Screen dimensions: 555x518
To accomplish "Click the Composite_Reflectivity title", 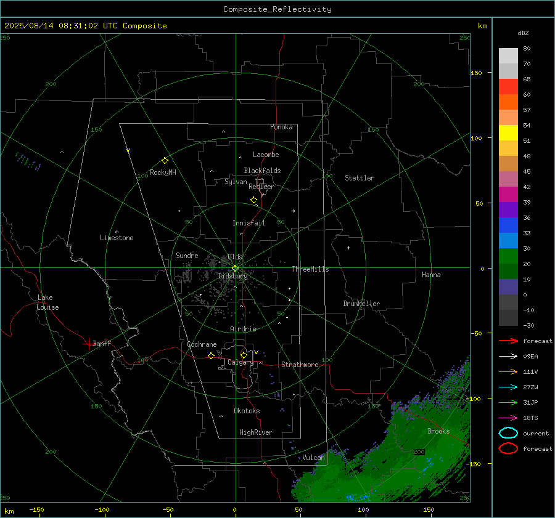I will coord(277,9).
